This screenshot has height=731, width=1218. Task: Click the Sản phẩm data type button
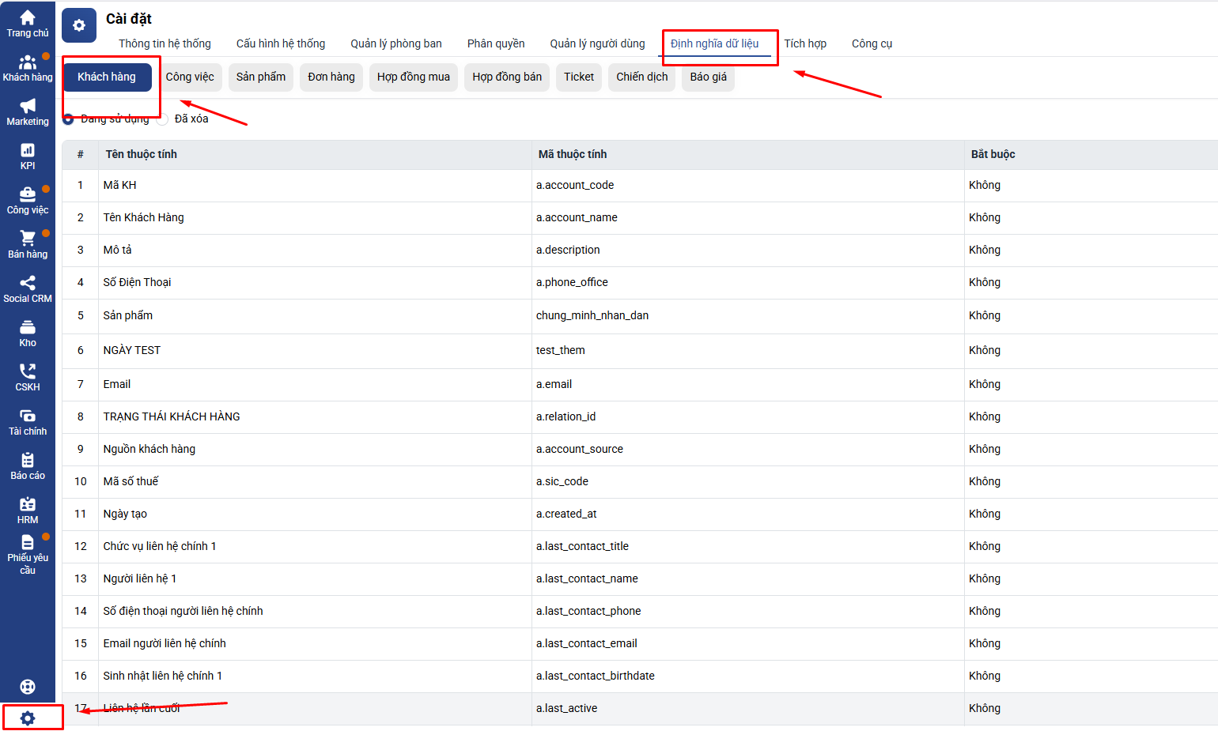pyautogui.click(x=261, y=77)
